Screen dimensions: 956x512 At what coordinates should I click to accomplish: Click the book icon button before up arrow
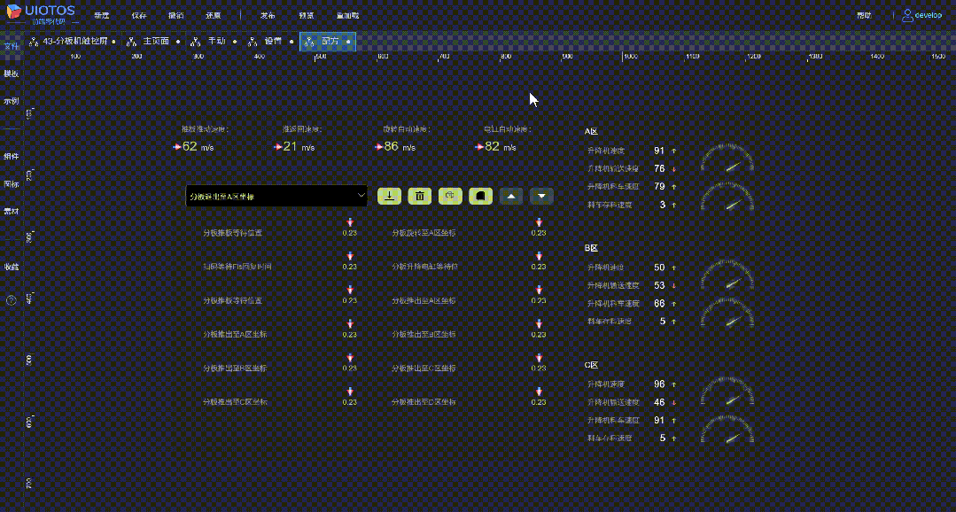[x=480, y=196]
